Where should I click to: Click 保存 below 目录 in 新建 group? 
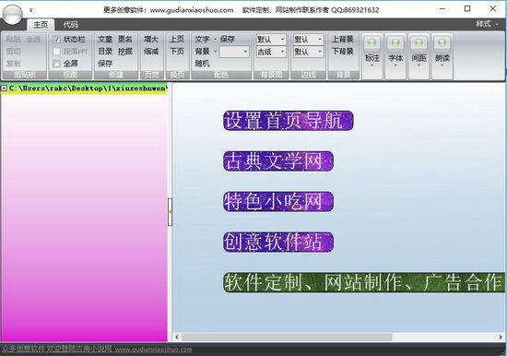pos(105,64)
